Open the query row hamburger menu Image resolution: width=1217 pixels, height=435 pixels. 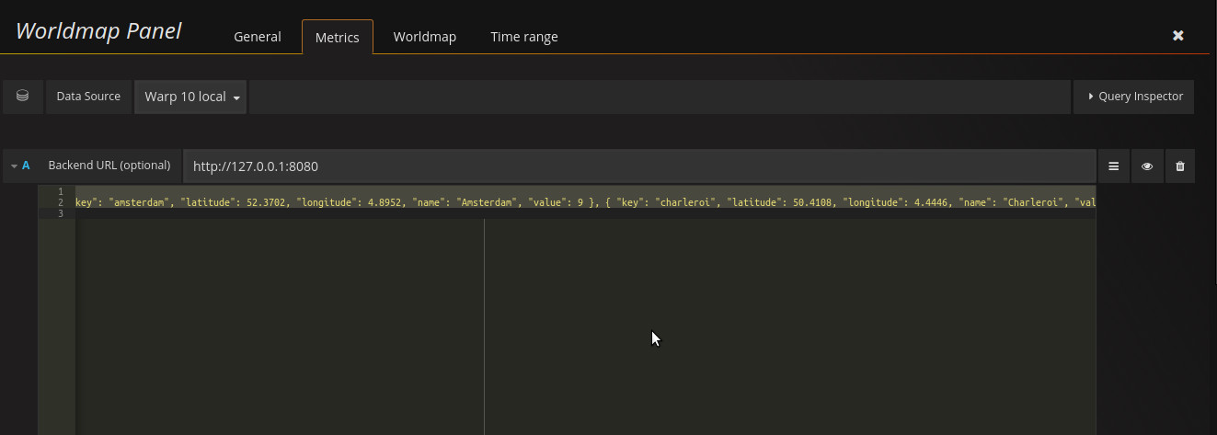point(1113,166)
